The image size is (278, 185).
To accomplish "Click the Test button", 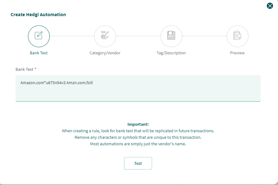I will coord(138,163).
